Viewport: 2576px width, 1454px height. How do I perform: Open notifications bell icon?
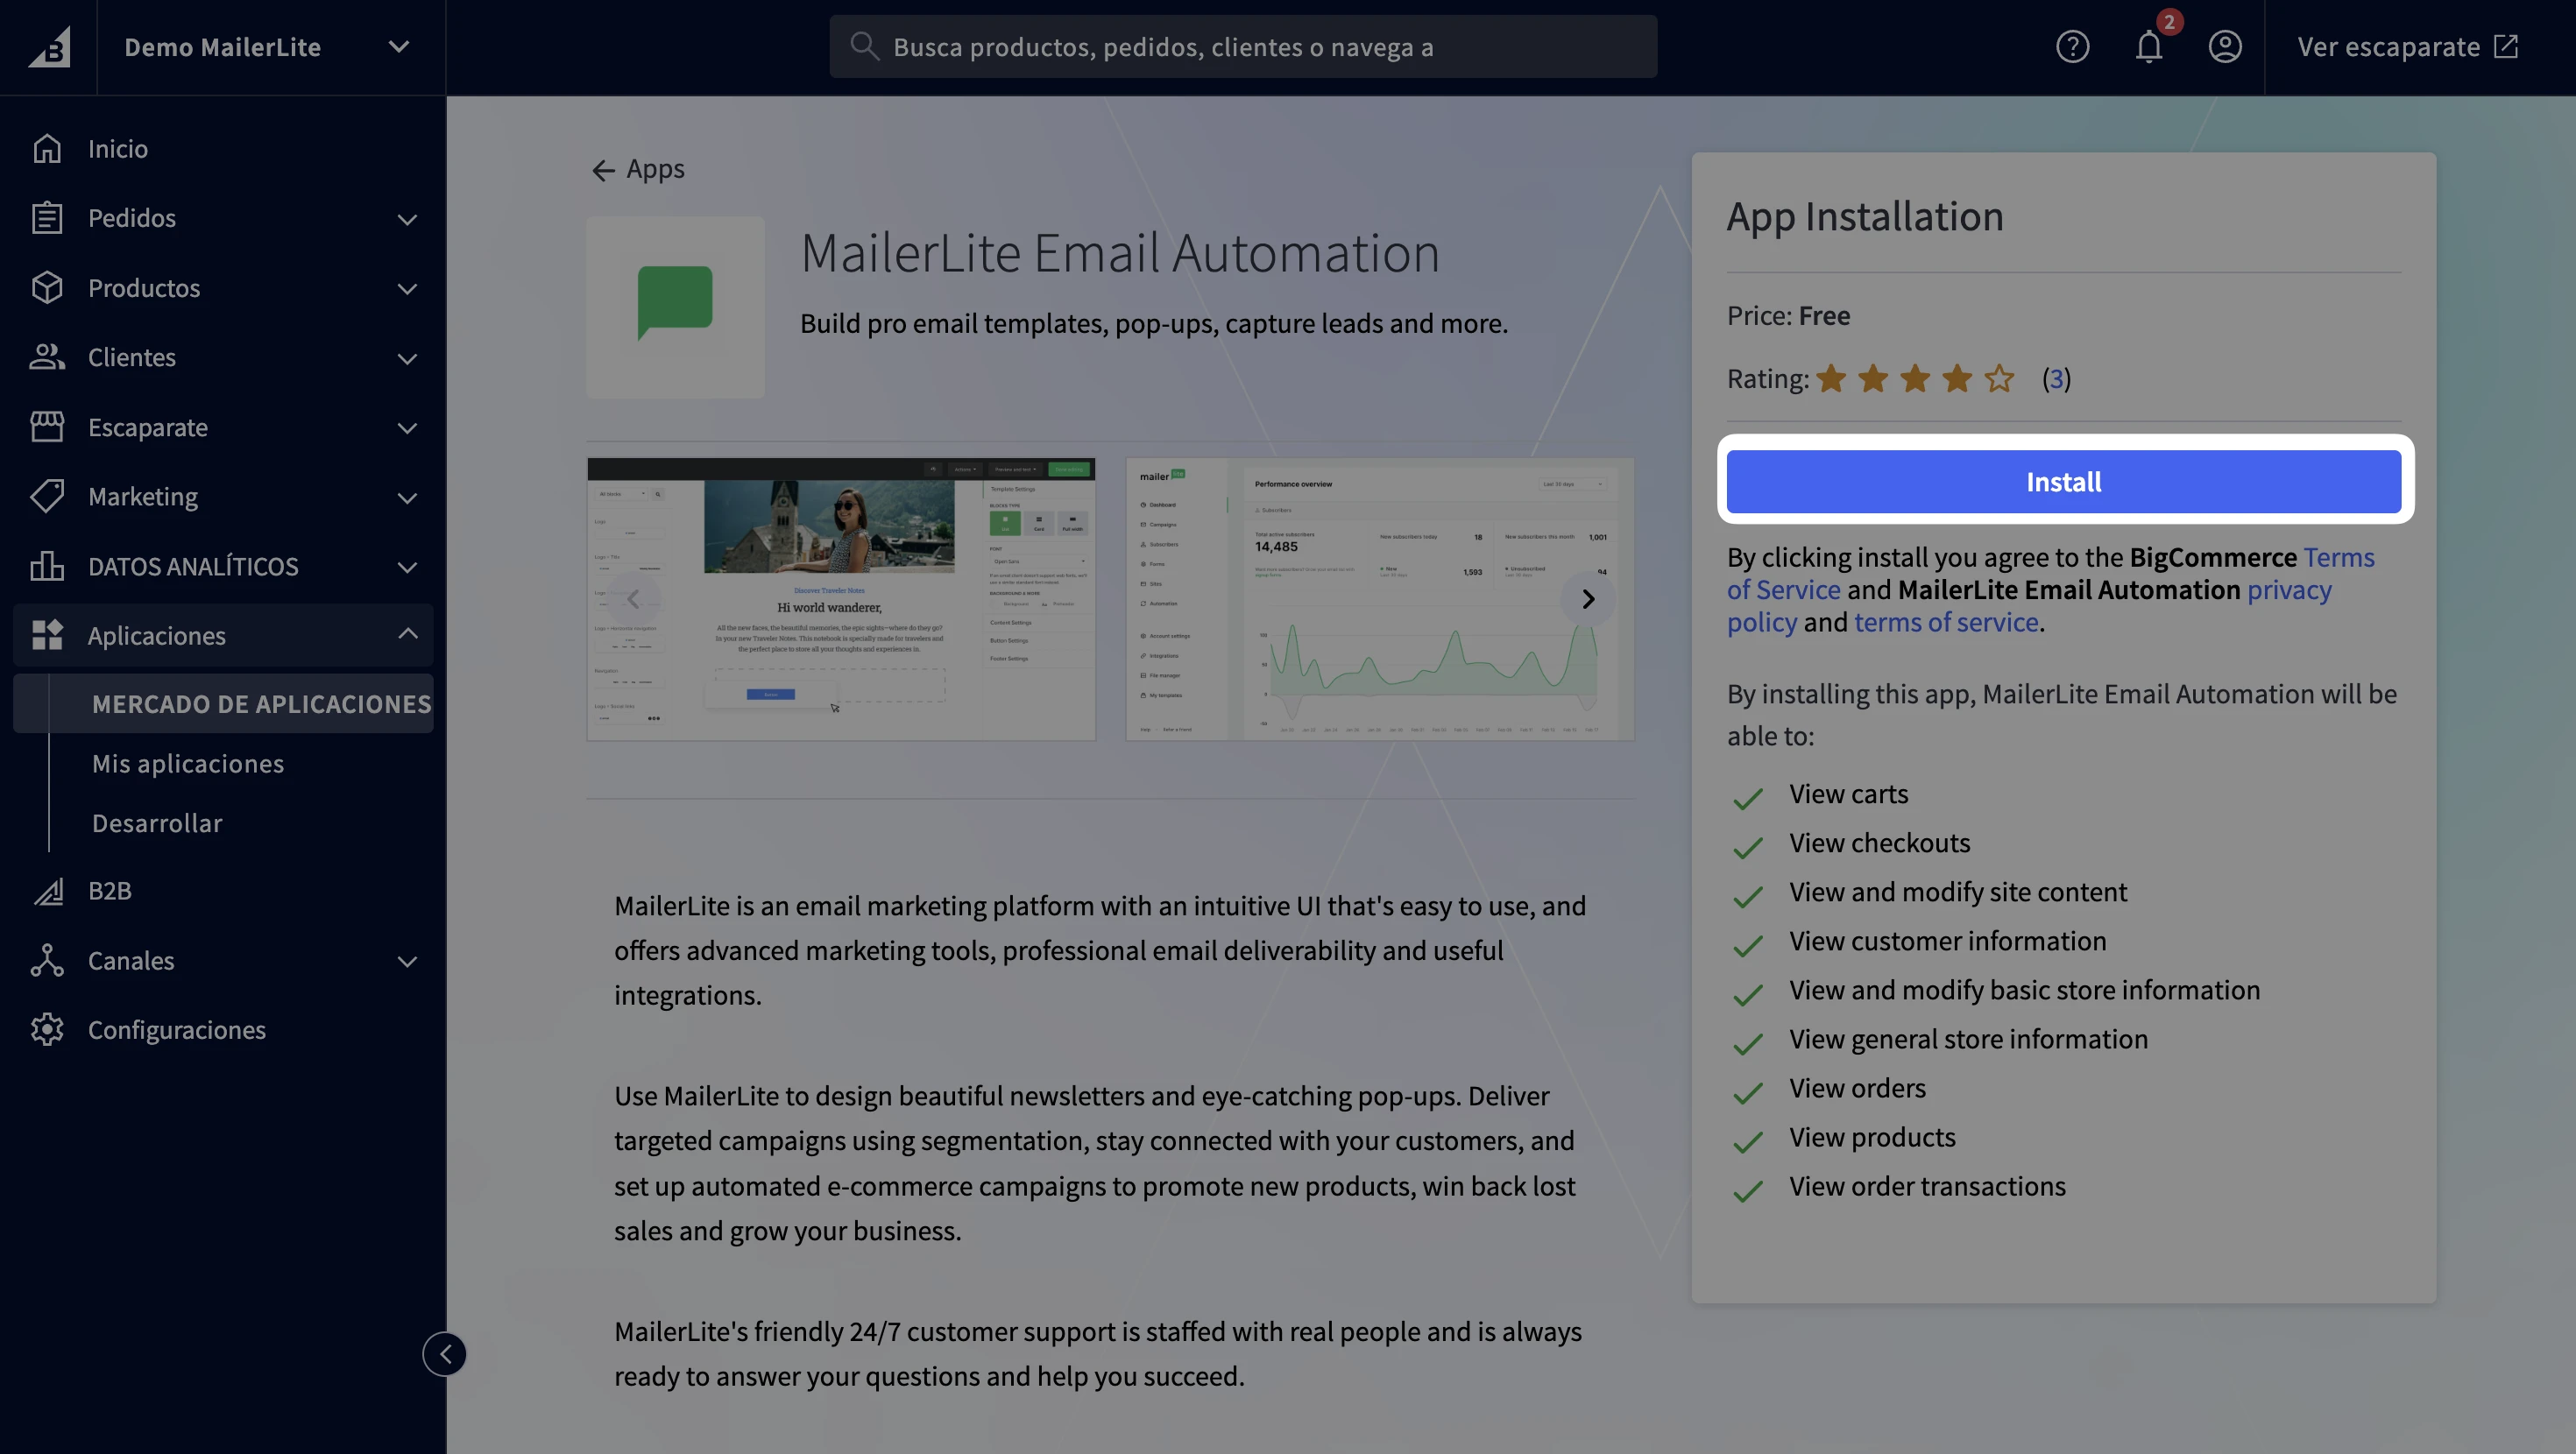coord(2148,47)
